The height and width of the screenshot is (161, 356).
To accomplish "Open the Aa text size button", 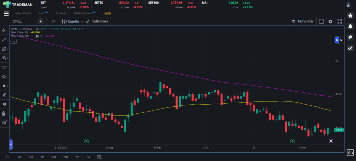I will (350, 153).
